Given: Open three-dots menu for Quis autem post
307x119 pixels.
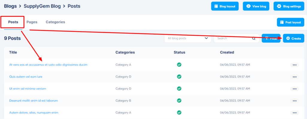Looking at the screenshot, I should click(x=294, y=77).
